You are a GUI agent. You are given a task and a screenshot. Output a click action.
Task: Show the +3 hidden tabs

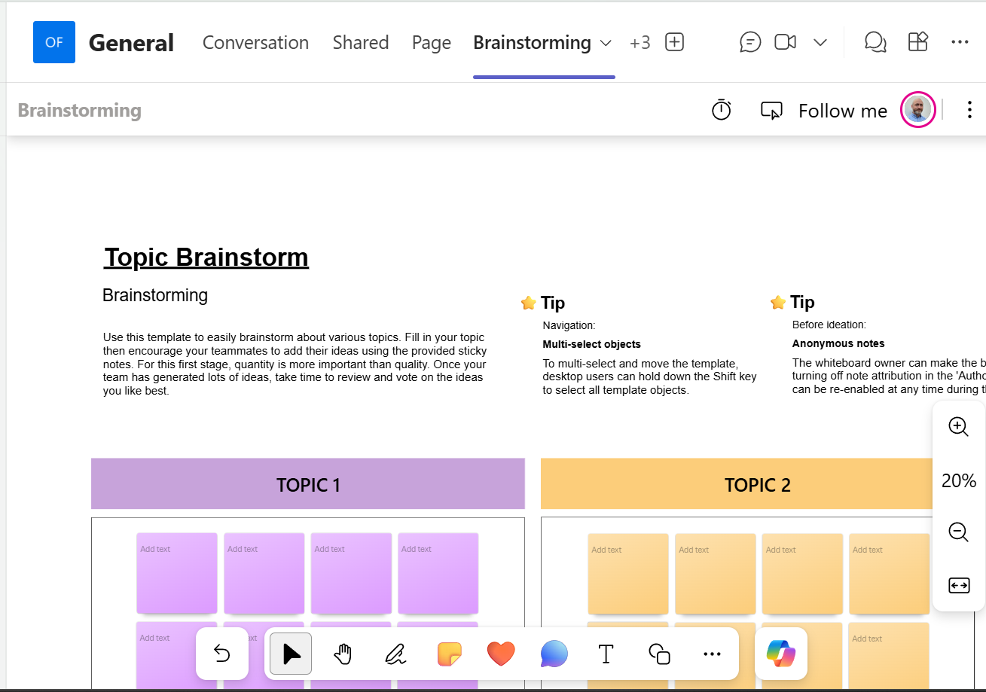(x=640, y=43)
